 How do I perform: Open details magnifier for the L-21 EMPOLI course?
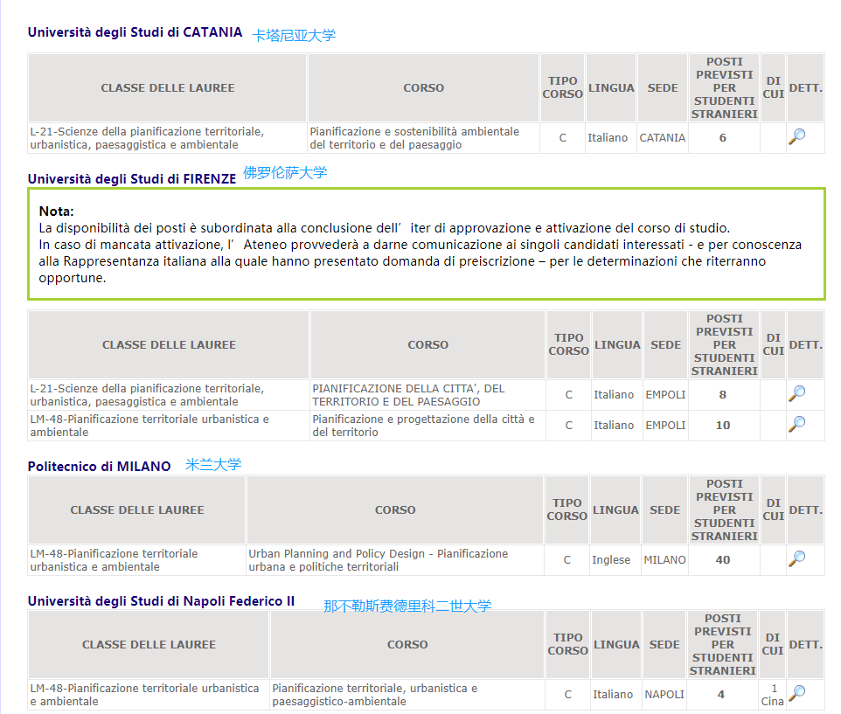click(x=797, y=394)
